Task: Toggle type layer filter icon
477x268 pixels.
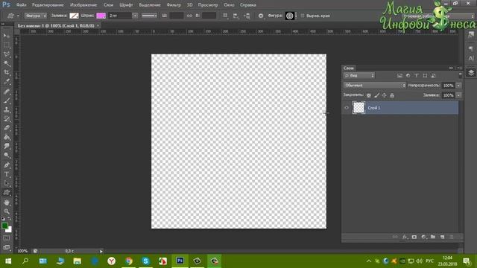Action: (417, 76)
